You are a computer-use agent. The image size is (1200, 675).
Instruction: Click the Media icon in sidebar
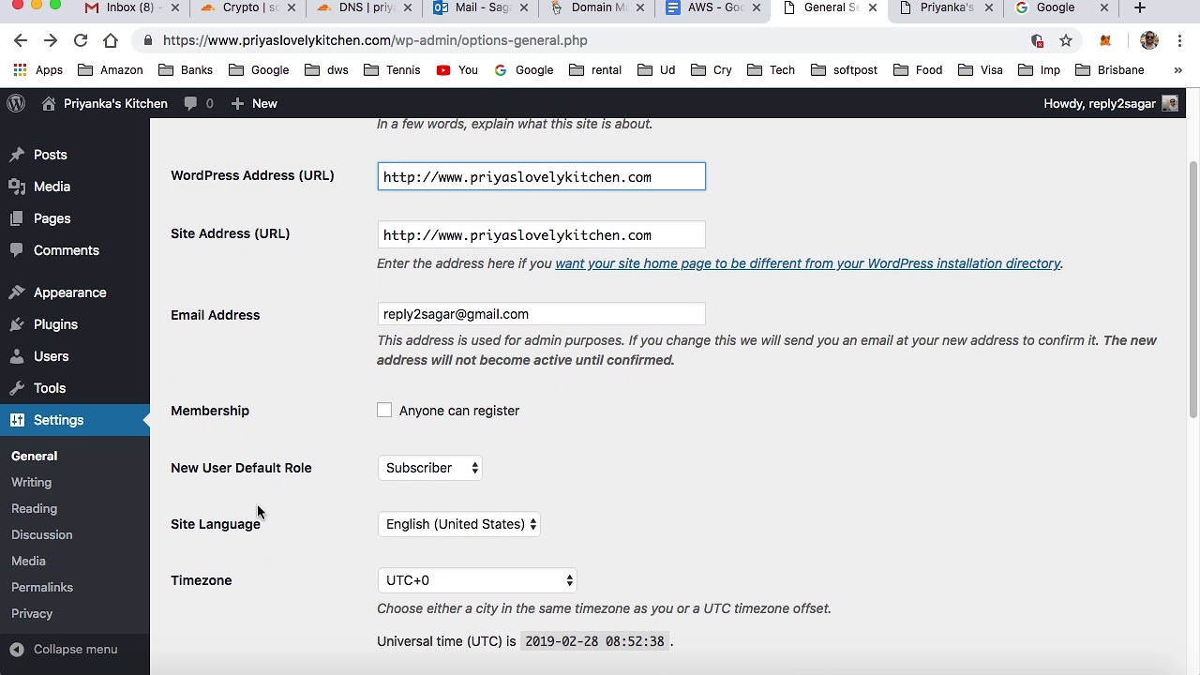pyautogui.click(x=17, y=187)
